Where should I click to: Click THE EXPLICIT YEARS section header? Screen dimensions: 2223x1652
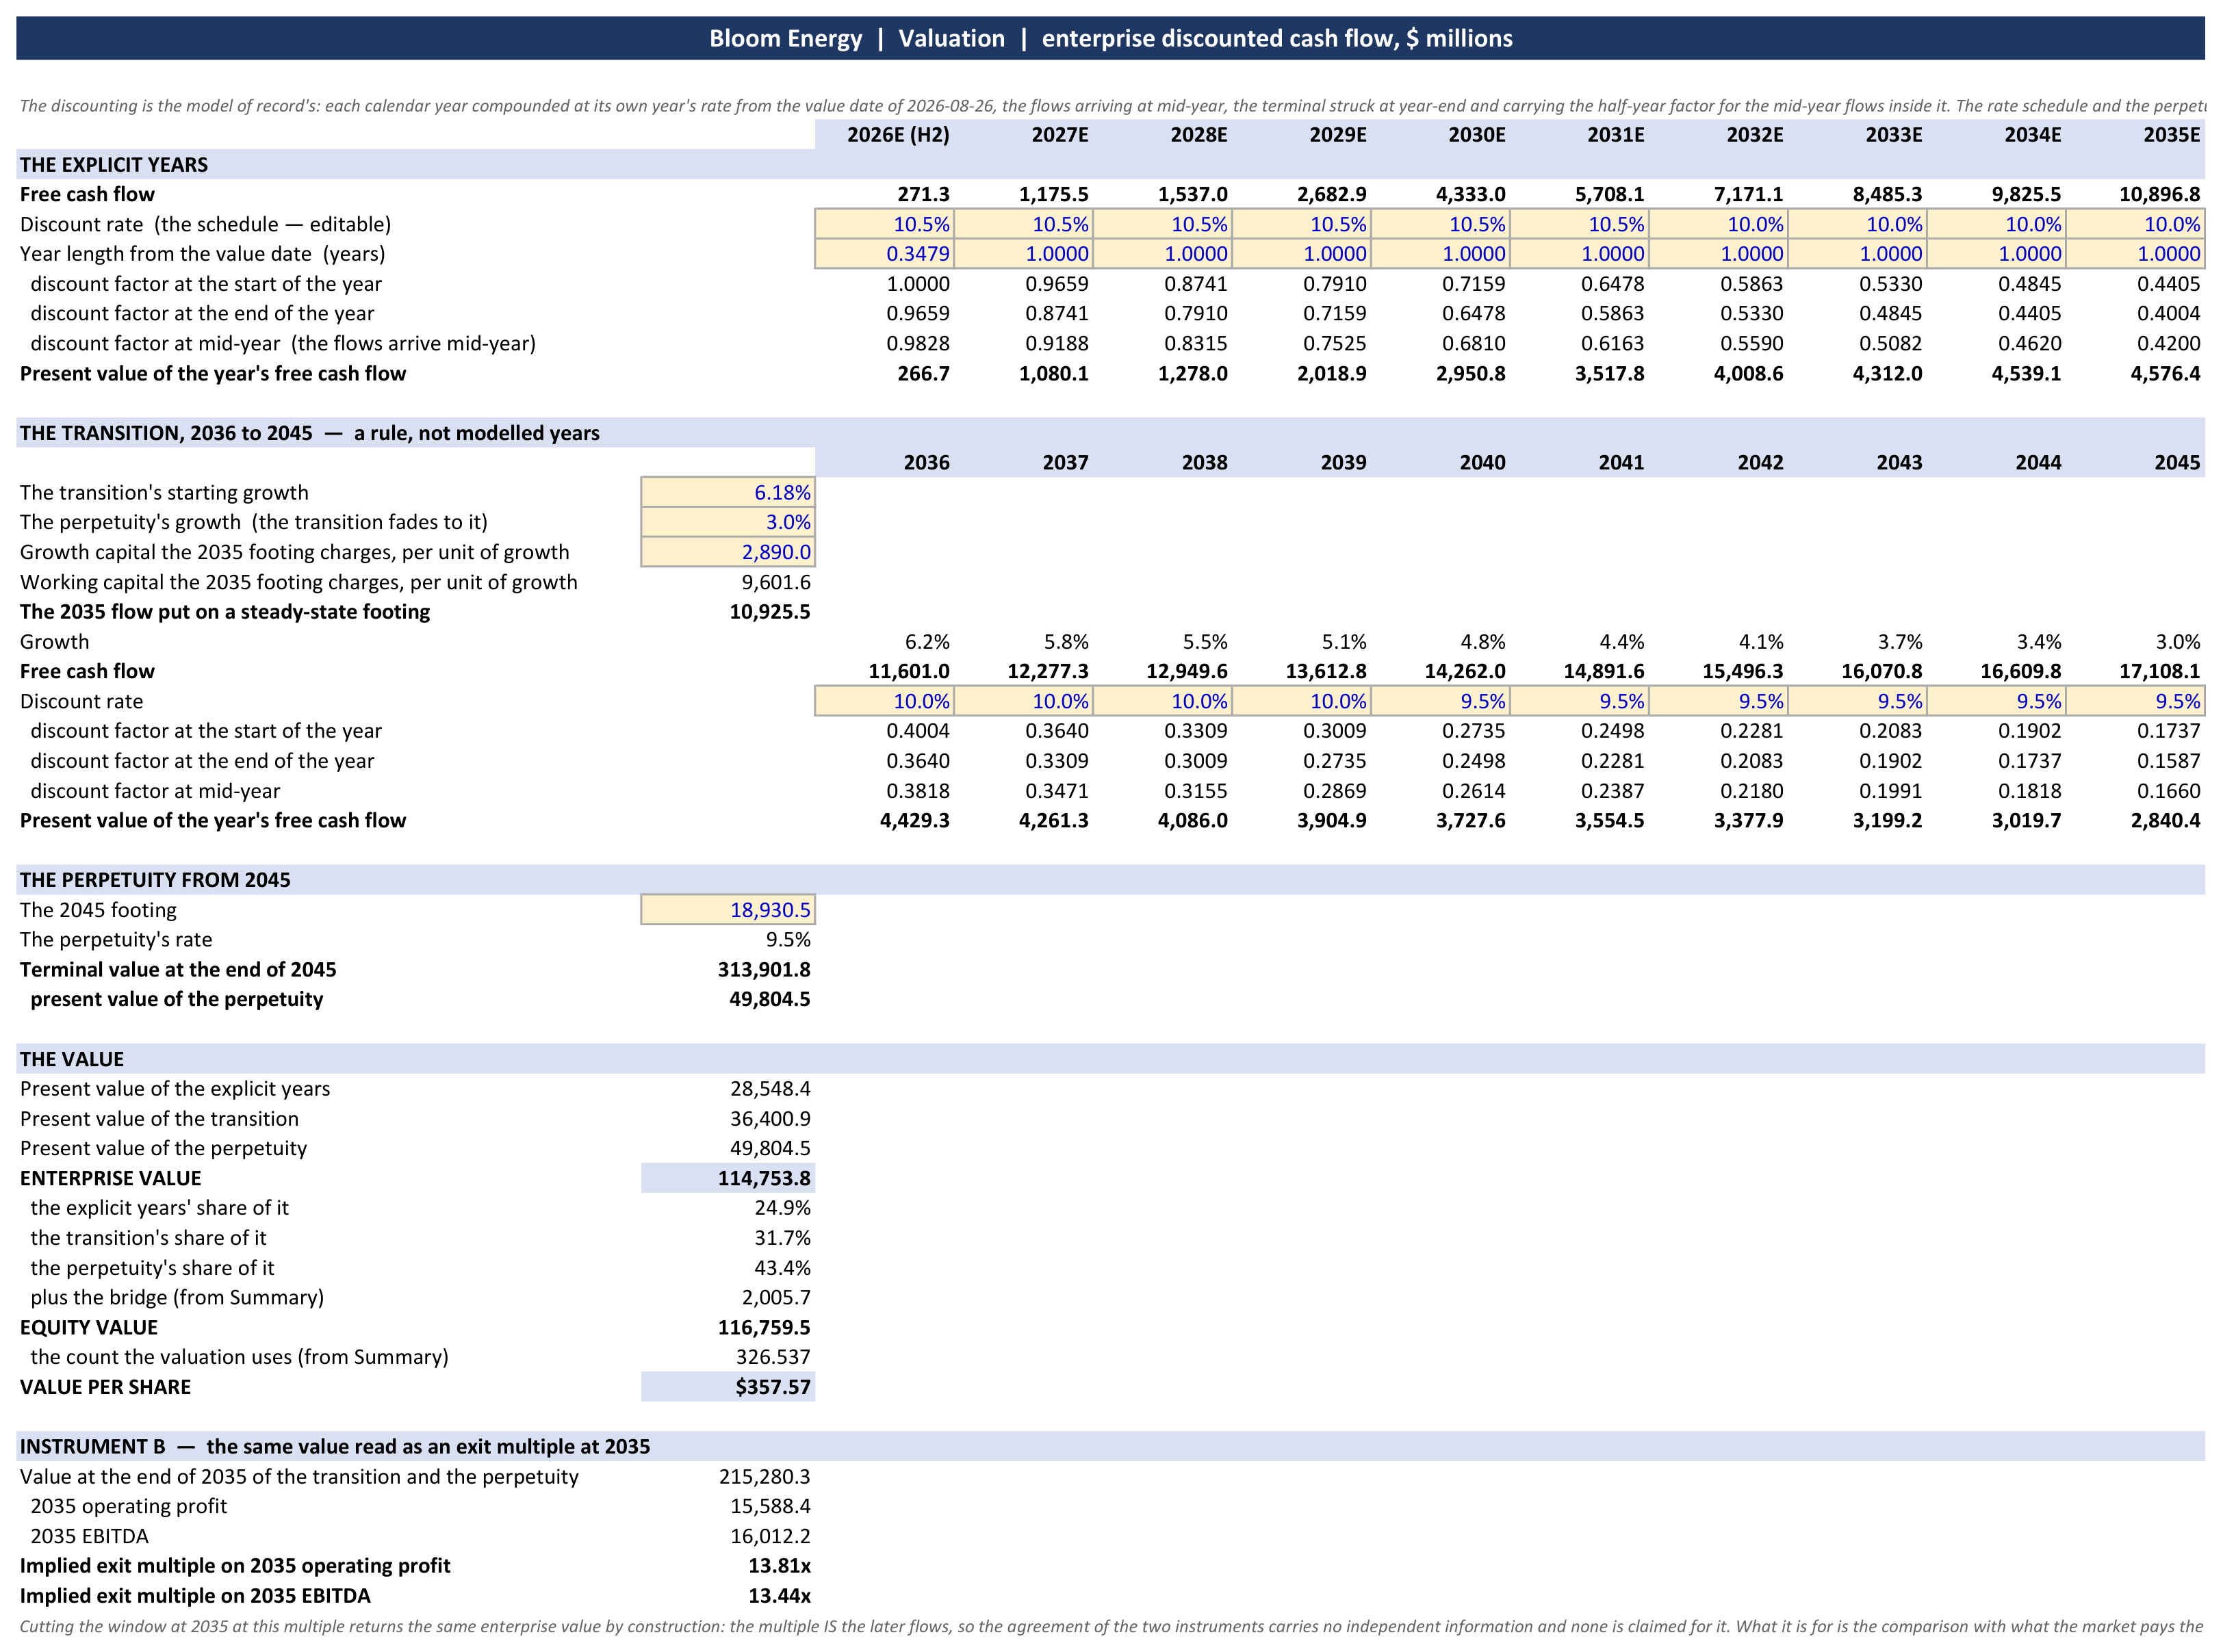point(1110,165)
